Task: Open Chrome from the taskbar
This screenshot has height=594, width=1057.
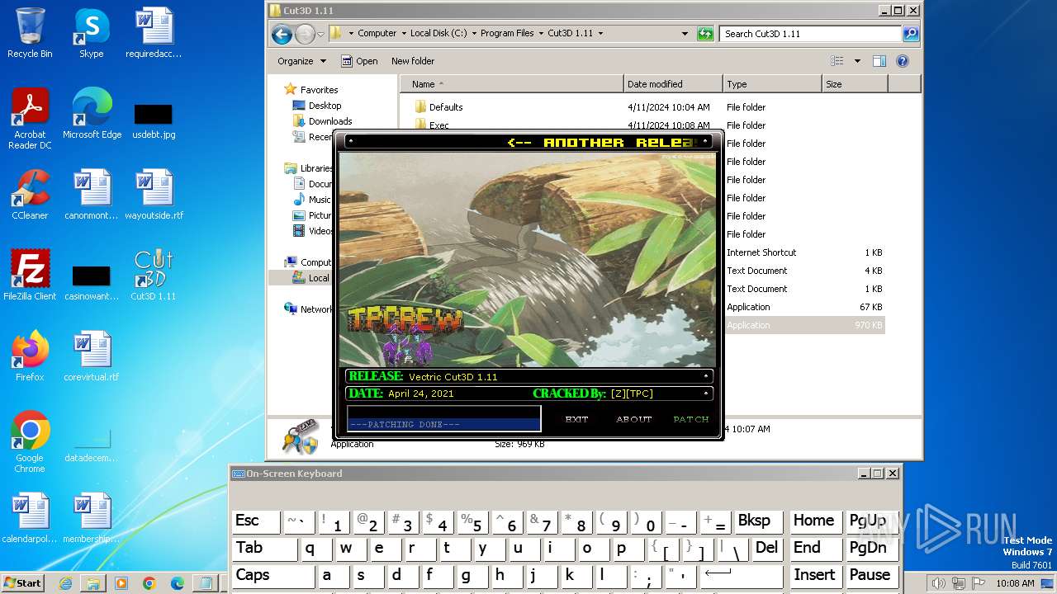Action: 149,583
